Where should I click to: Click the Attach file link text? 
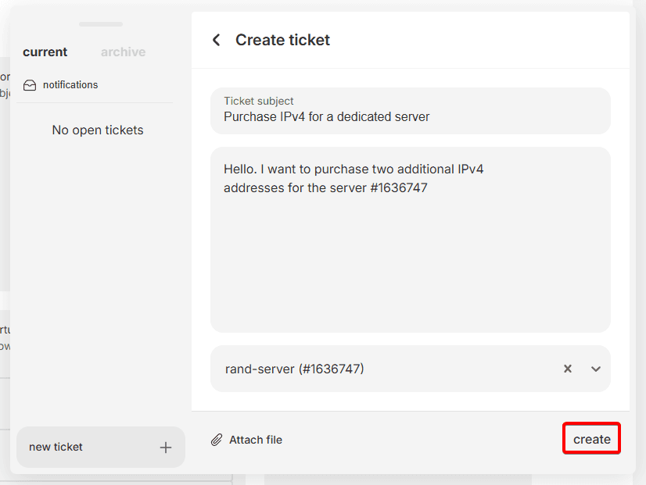point(256,440)
